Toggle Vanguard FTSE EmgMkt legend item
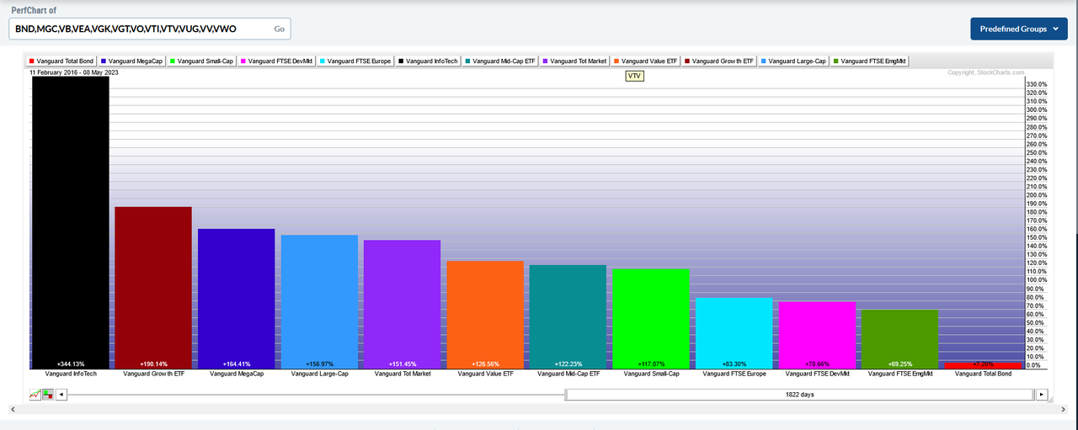Screen dimensions: 1078x430 point(870,61)
